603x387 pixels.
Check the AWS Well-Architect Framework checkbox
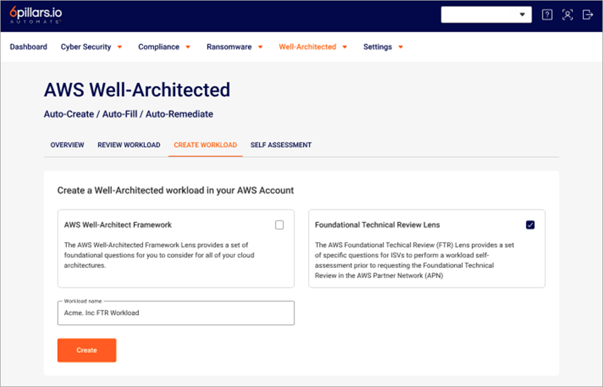280,225
